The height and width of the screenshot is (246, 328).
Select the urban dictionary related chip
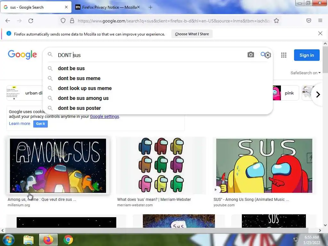(24, 93)
